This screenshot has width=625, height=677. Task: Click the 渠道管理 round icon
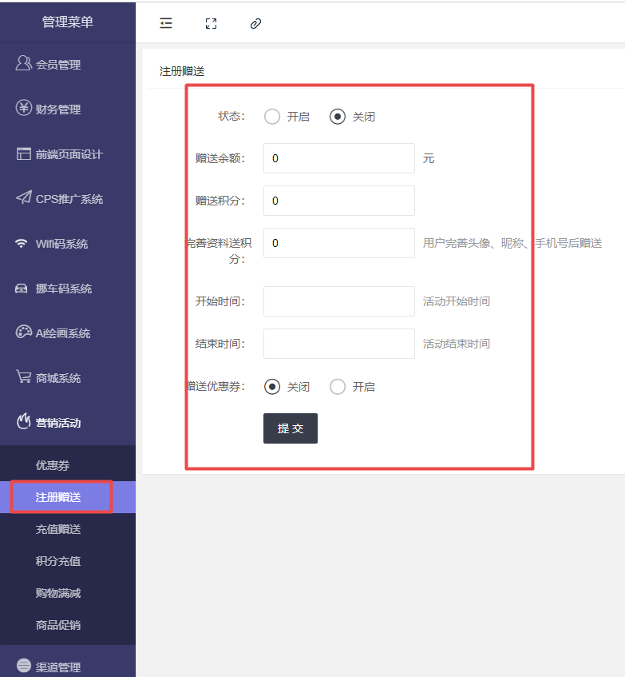coord(23,665)
